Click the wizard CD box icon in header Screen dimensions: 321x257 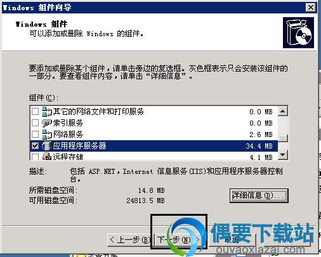[298, 32]
